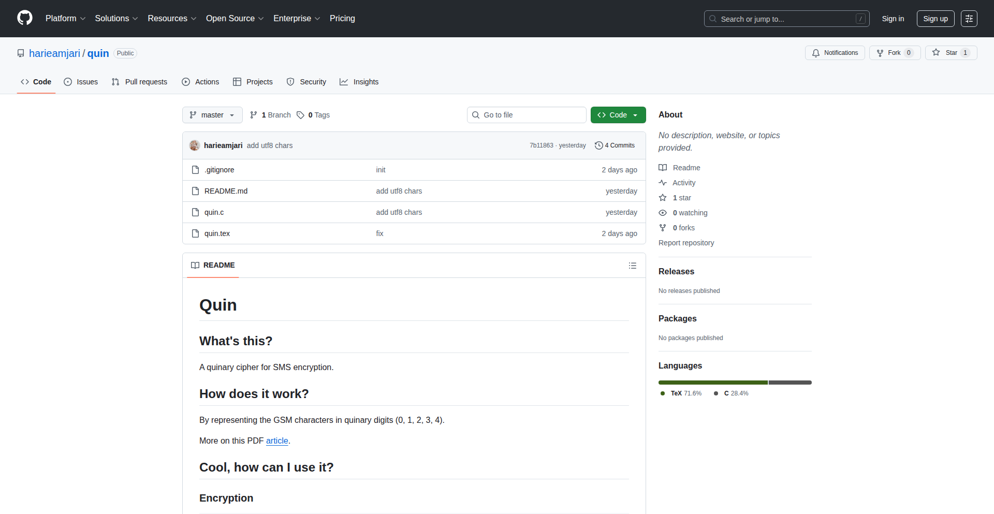This screenshot has height=514, width=994.
Task: Click the GitHub logo icon
Action: 25,18
